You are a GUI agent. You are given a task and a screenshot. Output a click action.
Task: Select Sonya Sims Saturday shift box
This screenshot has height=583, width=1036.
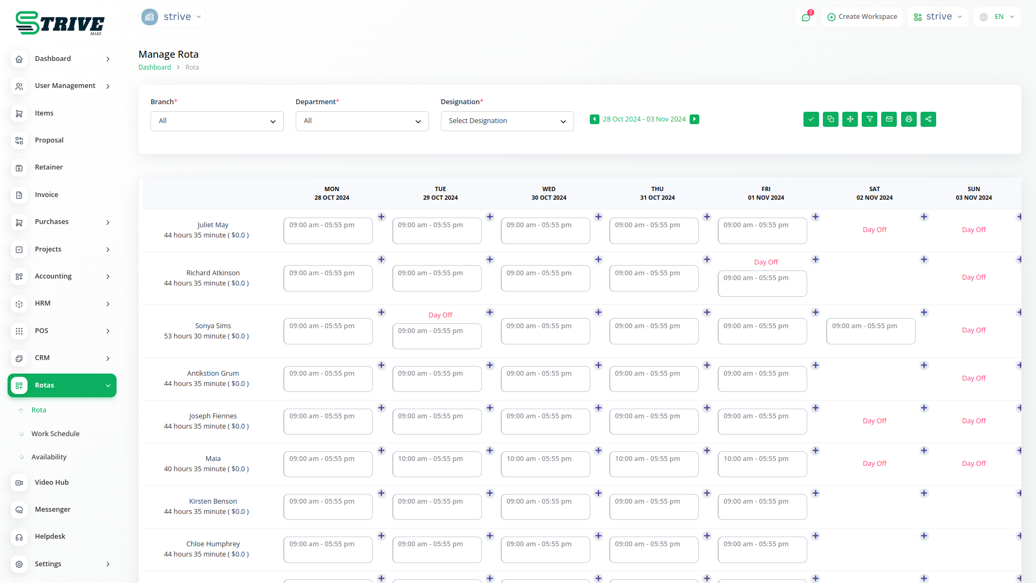(x=870, y=331)
